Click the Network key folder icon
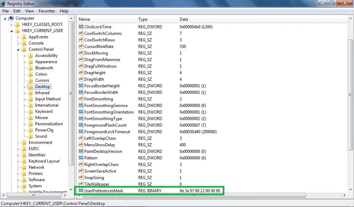Image resolution: width=354 pixels, height=207 pixels. (24, 167)
